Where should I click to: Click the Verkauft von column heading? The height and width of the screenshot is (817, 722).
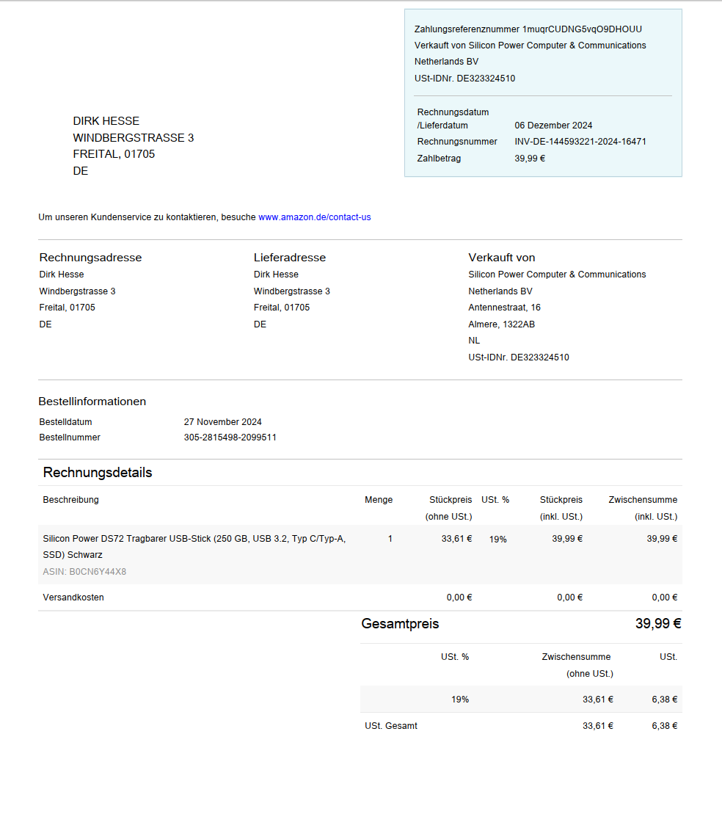coord(501,258)
